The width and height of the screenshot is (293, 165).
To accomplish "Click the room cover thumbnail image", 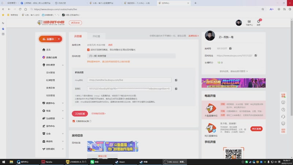I will click(113, 146).
